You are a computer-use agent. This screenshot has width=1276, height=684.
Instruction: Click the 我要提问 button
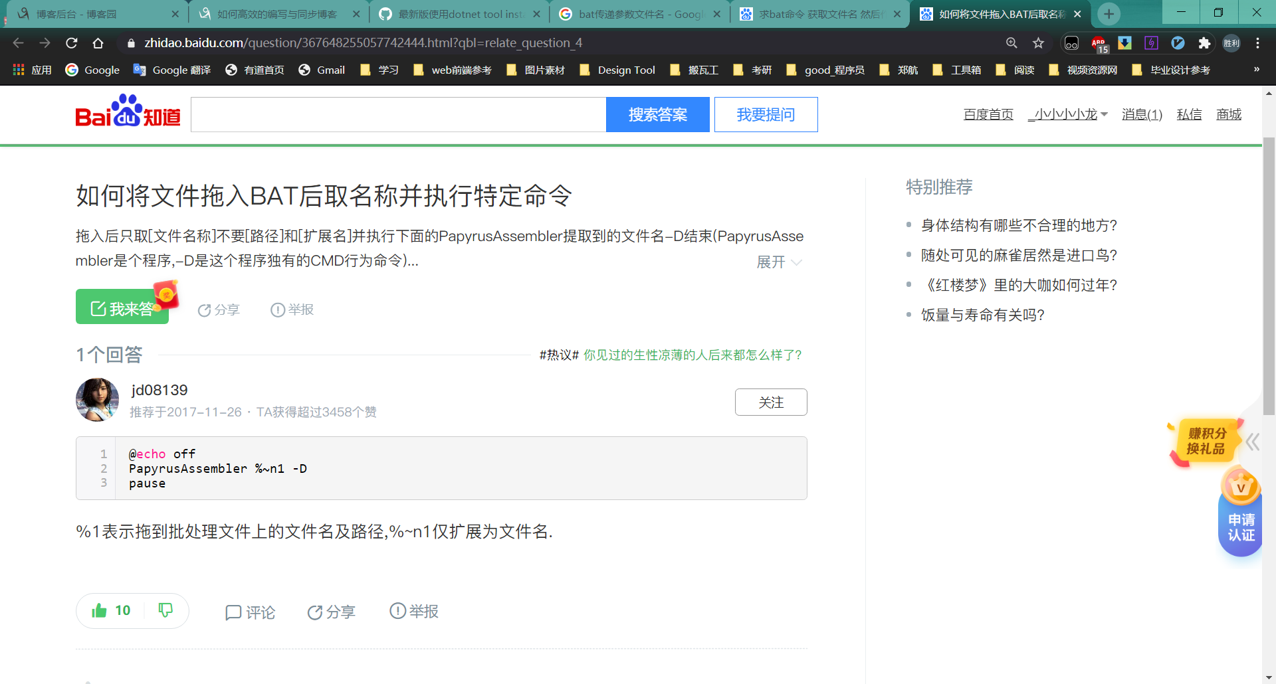tap(766, 114)
